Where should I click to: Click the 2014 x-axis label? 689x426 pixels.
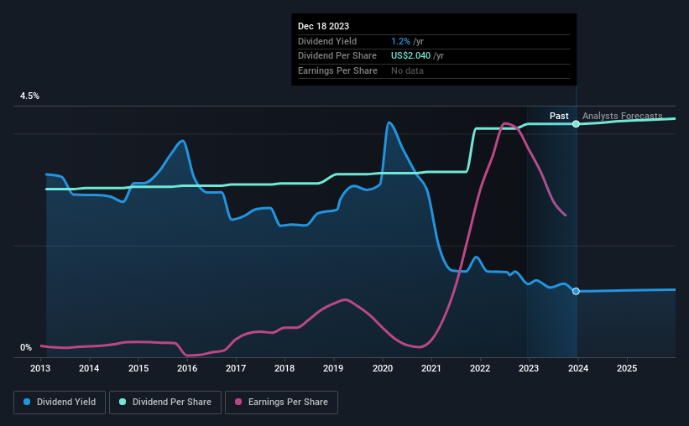click(89, 368)
